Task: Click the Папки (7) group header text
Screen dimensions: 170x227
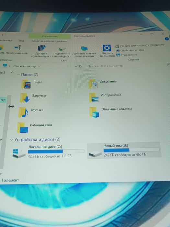Action: click(30, 75)
